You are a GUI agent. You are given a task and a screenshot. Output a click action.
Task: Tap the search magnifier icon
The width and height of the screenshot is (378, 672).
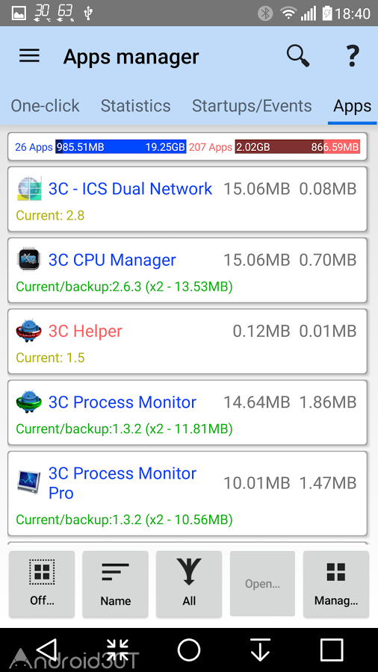click(298, 56)
